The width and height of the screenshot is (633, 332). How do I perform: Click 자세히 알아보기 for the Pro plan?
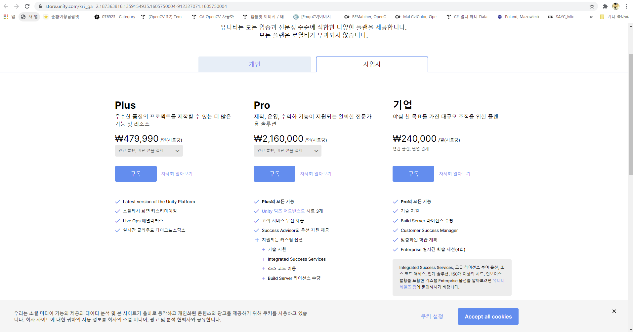pos(316,174)
